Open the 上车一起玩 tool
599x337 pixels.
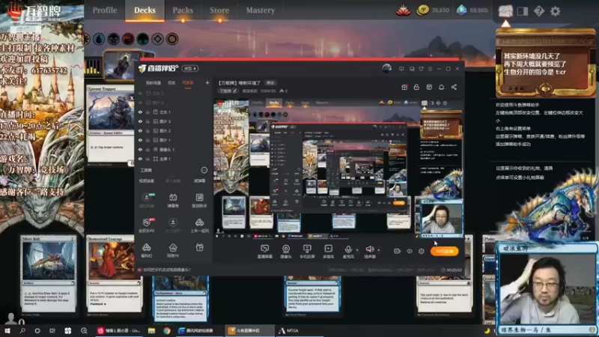(x=199, y=225)
